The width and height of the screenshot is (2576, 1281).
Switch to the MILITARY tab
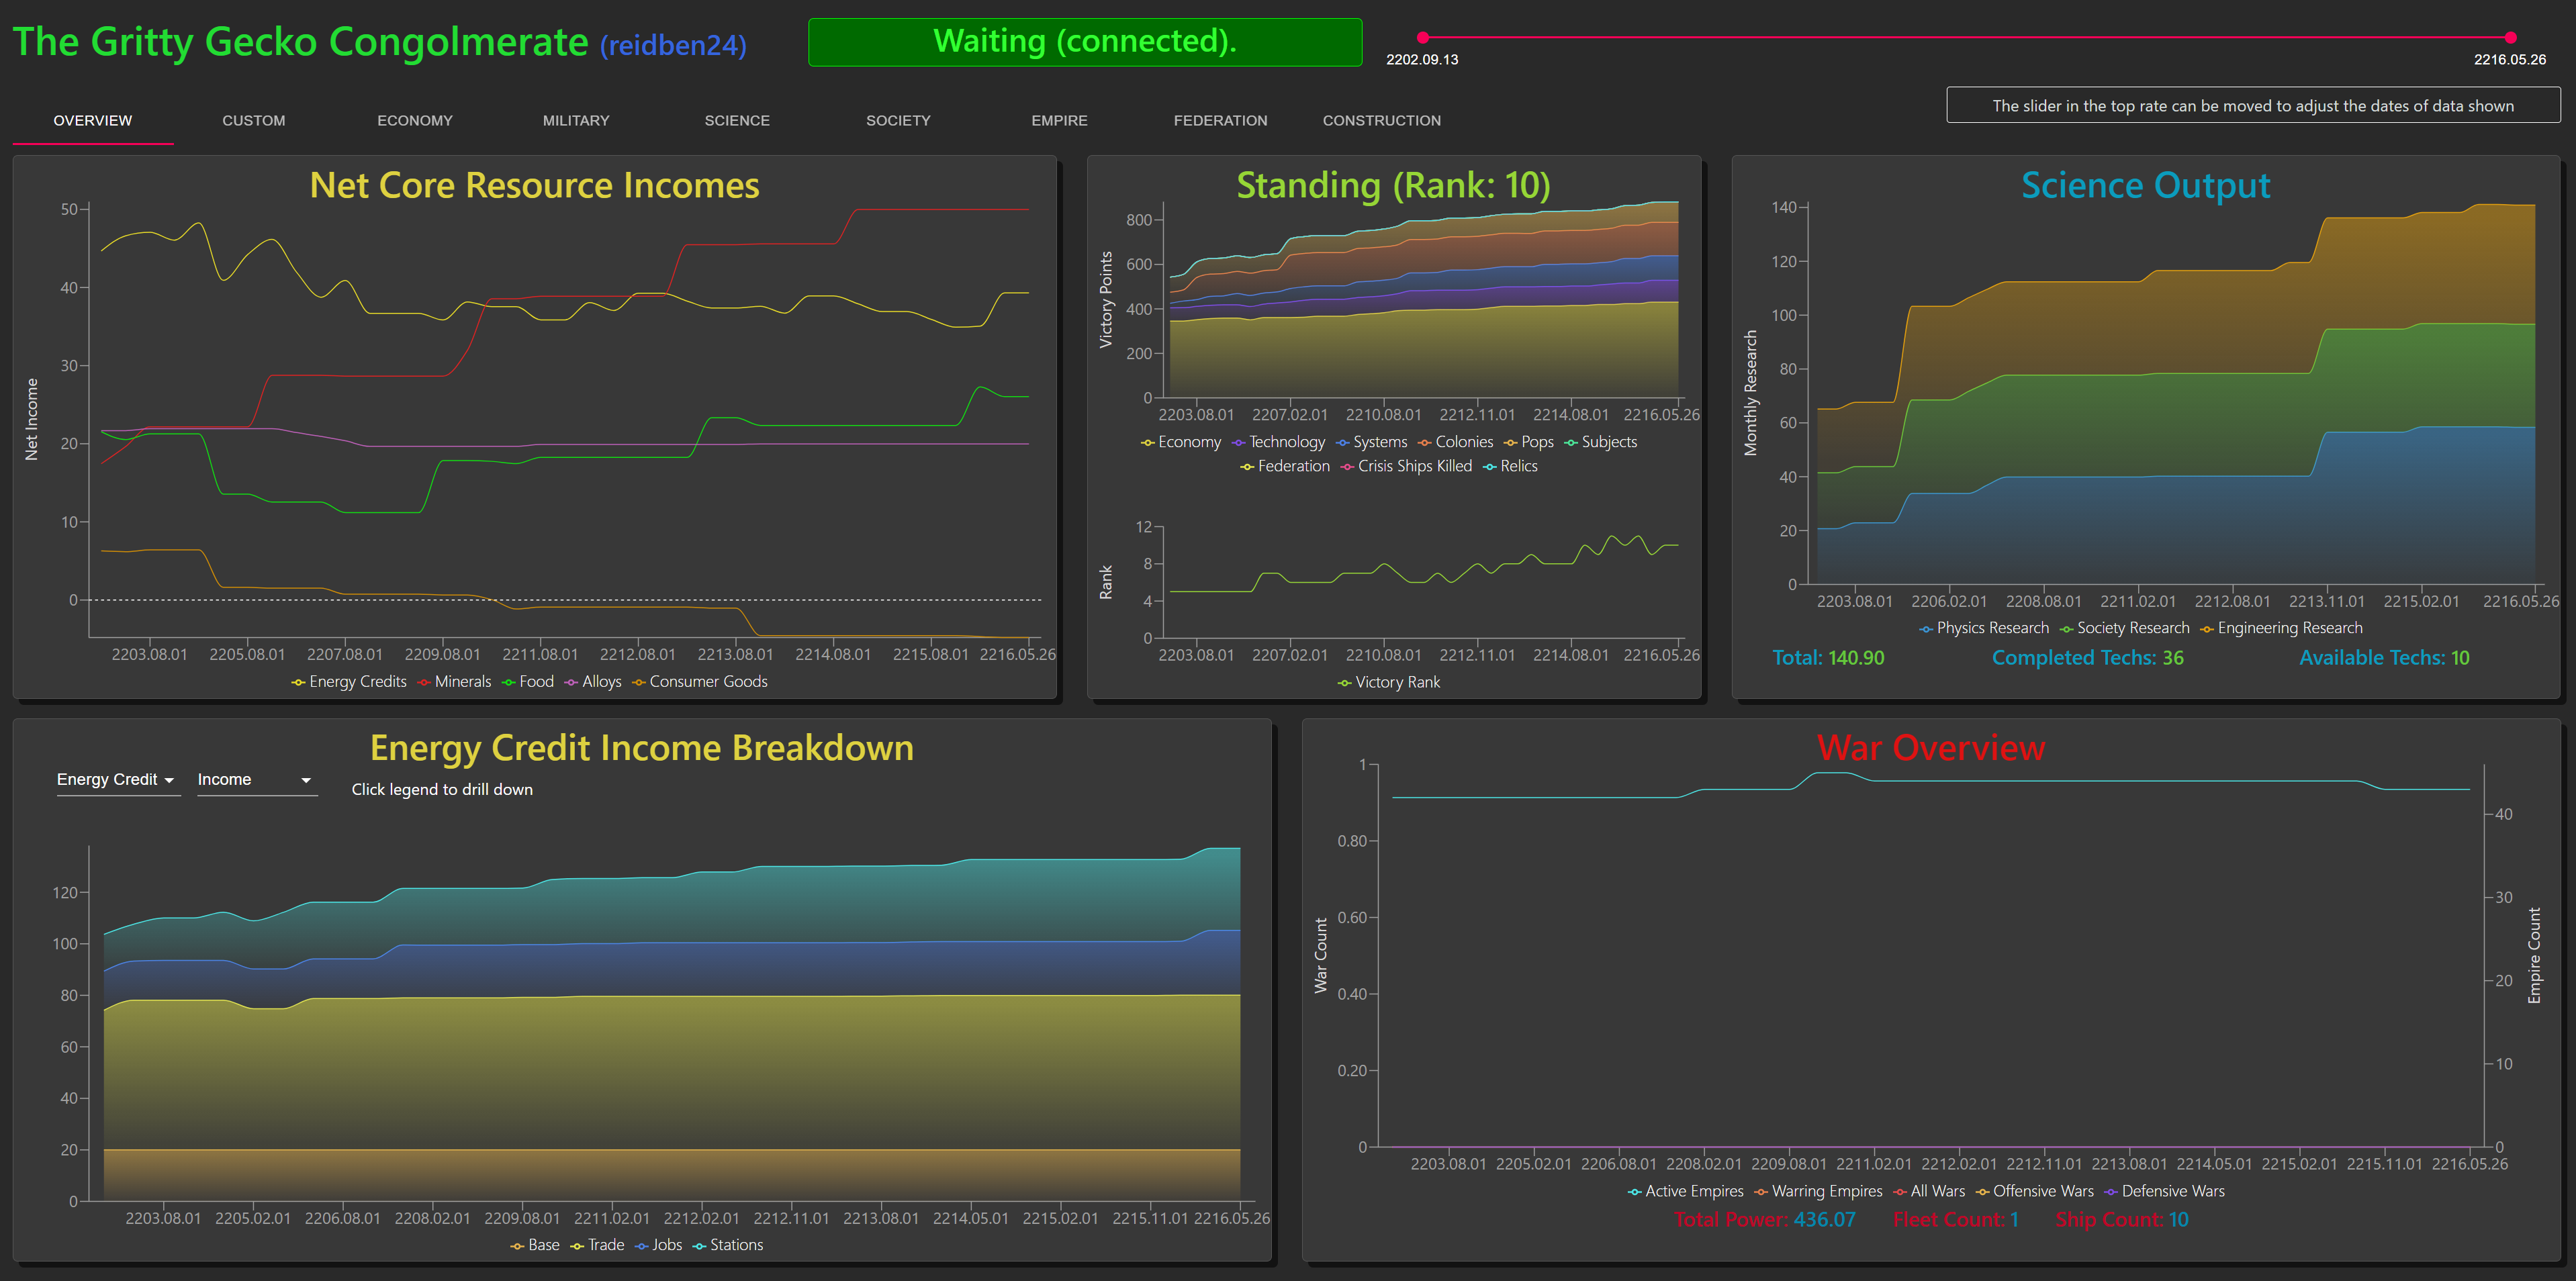(x=575, y=121)
